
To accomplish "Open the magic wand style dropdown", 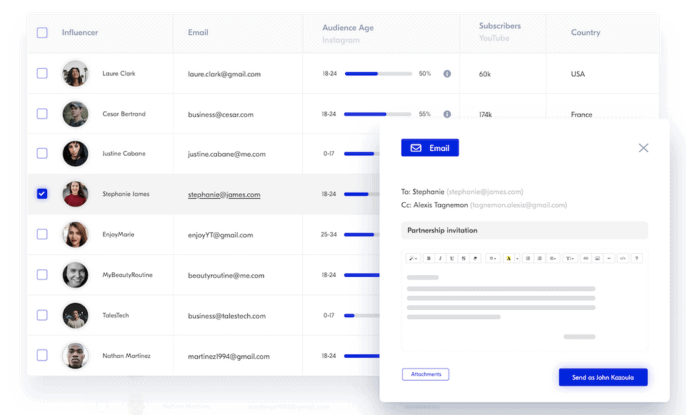I will (413, 258).
